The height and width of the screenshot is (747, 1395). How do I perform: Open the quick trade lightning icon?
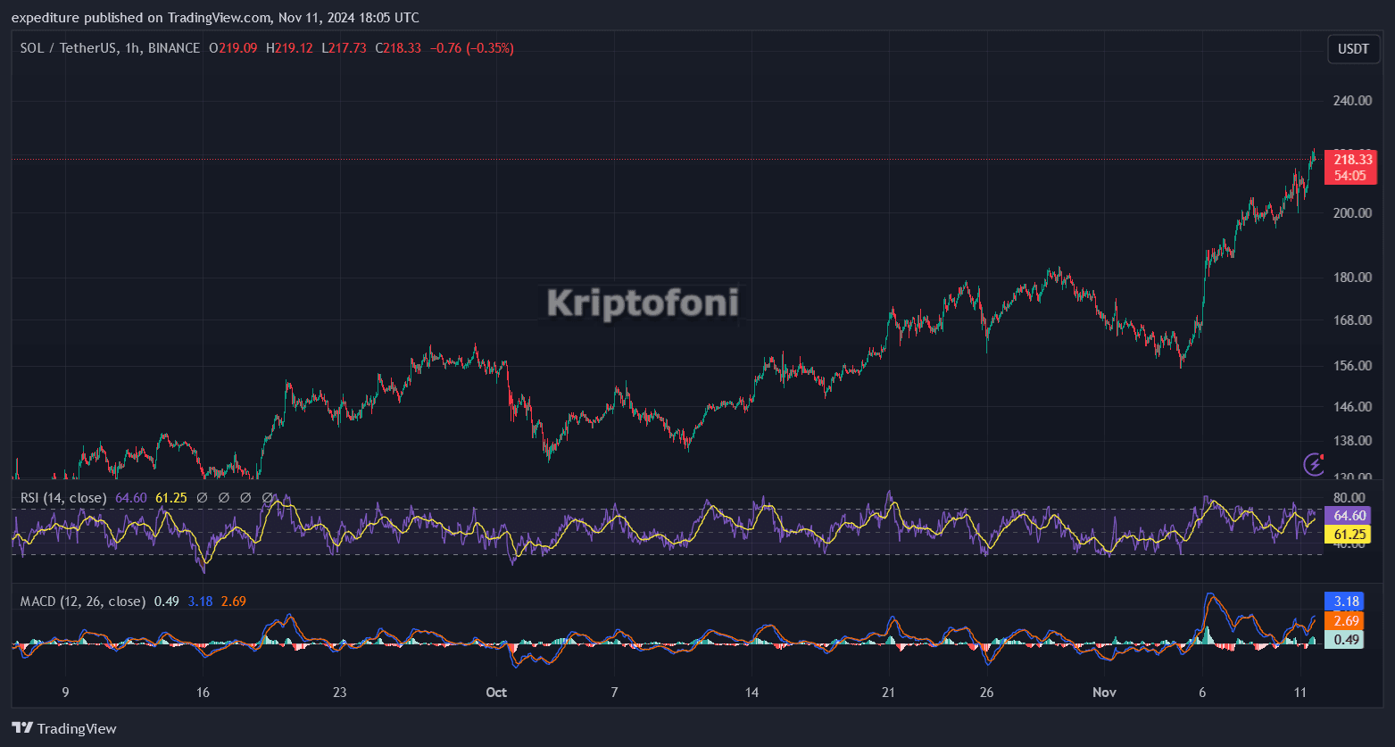1314,463
